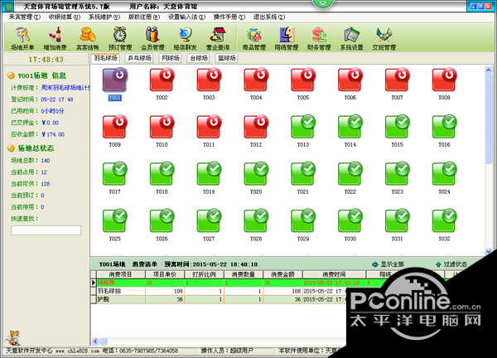
Task: Click the 退出系统 menu
Action: tap(269, 17)
